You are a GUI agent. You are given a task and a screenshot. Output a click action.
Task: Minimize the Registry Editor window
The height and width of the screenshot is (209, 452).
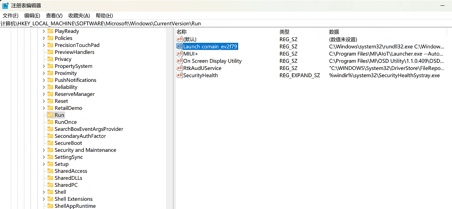tap(442, 5)
